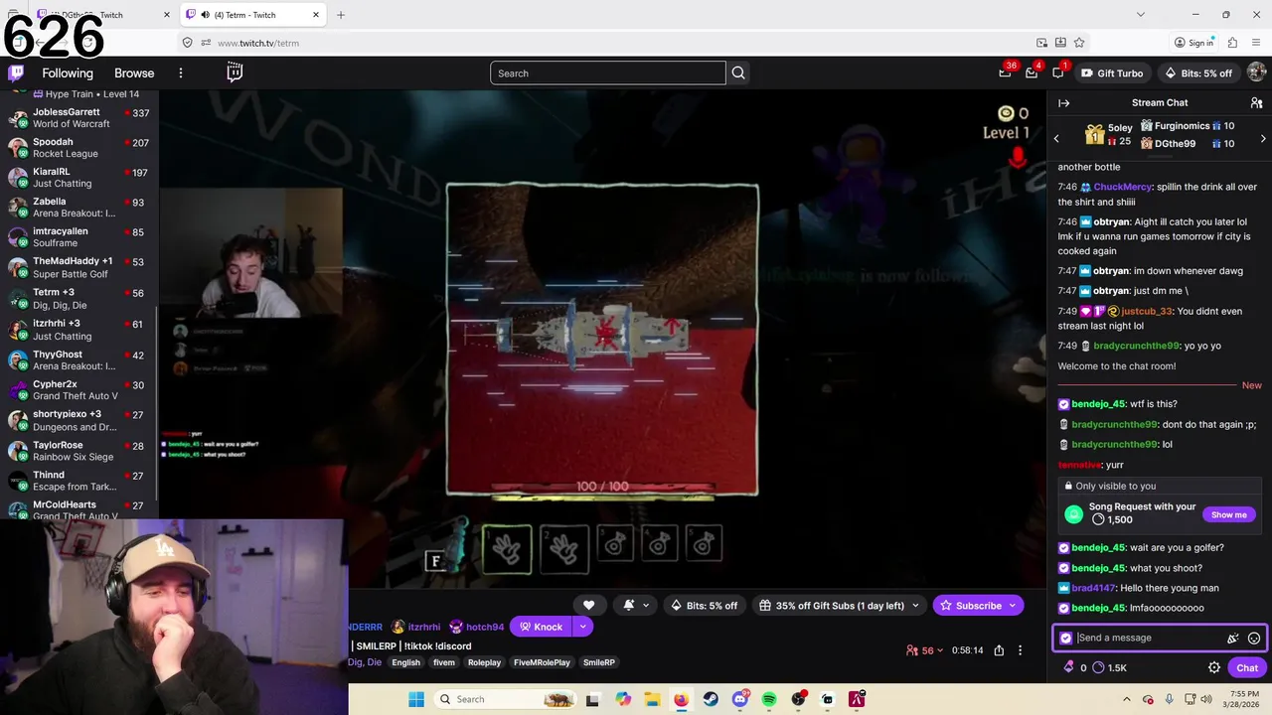
Task: Open KiaraIRL channel in sidebar
Action: coord(79,177)
